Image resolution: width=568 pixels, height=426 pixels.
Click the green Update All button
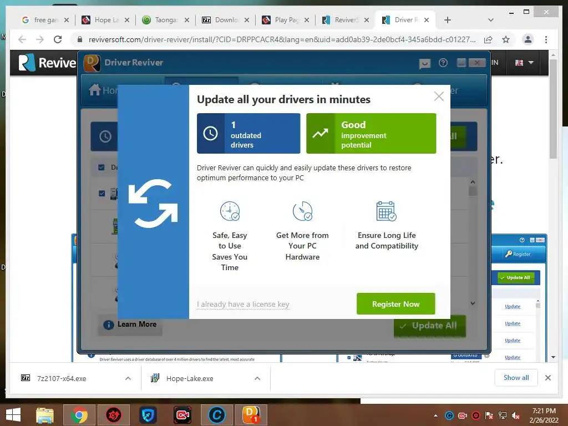430,326
